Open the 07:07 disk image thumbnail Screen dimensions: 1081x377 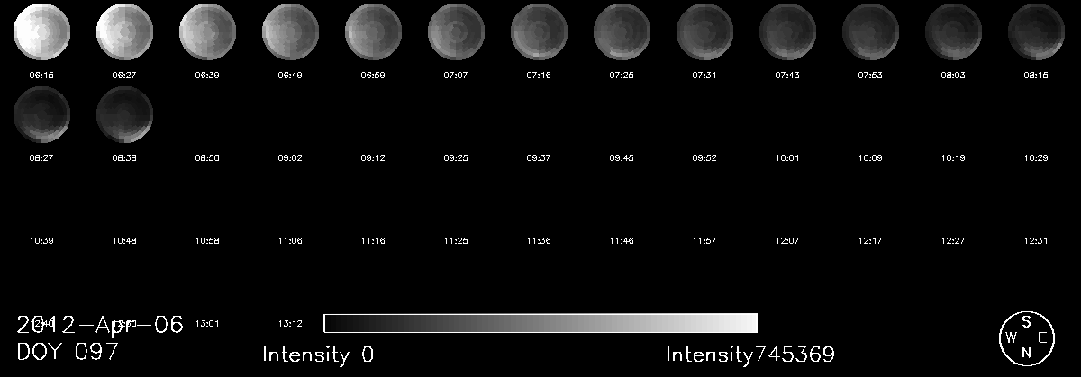click(x=456, y=31)
